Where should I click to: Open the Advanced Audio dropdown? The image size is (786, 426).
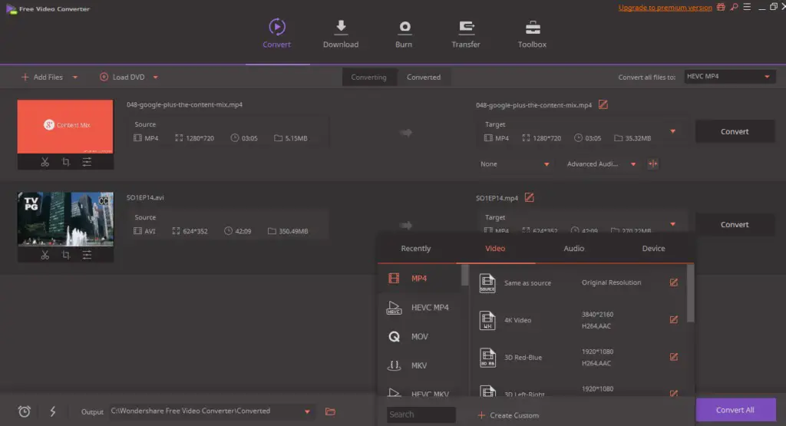[601, 164]
